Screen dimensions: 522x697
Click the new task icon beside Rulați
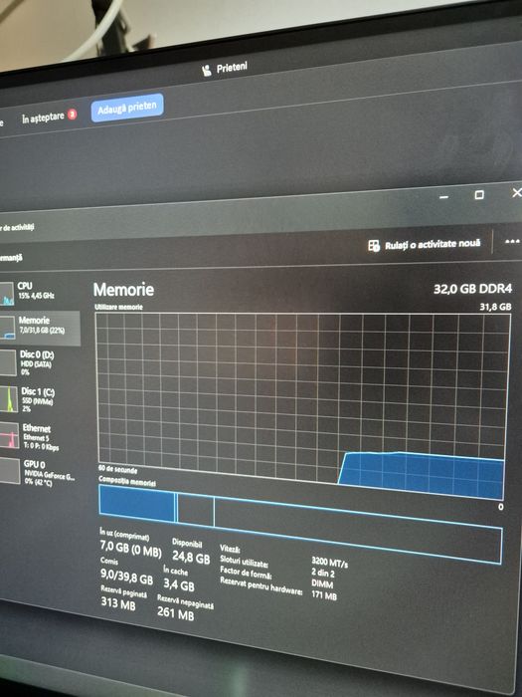[x=374, y=245]
